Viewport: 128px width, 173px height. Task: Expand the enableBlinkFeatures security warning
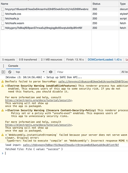click(x=6, y=86)
